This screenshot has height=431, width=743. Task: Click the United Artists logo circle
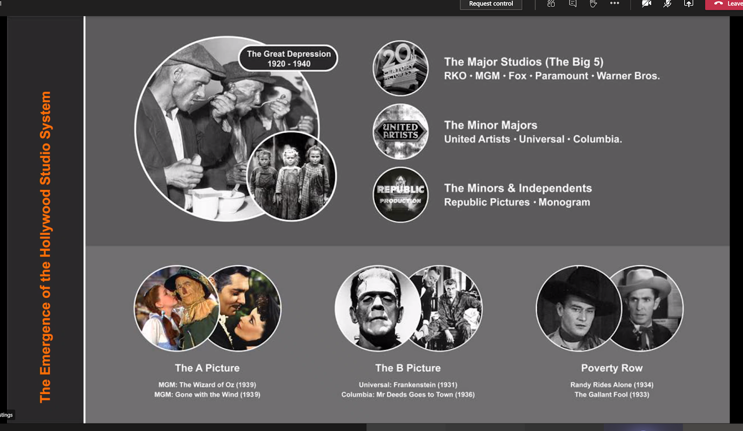pyautogui.click(x=400, y=132)
